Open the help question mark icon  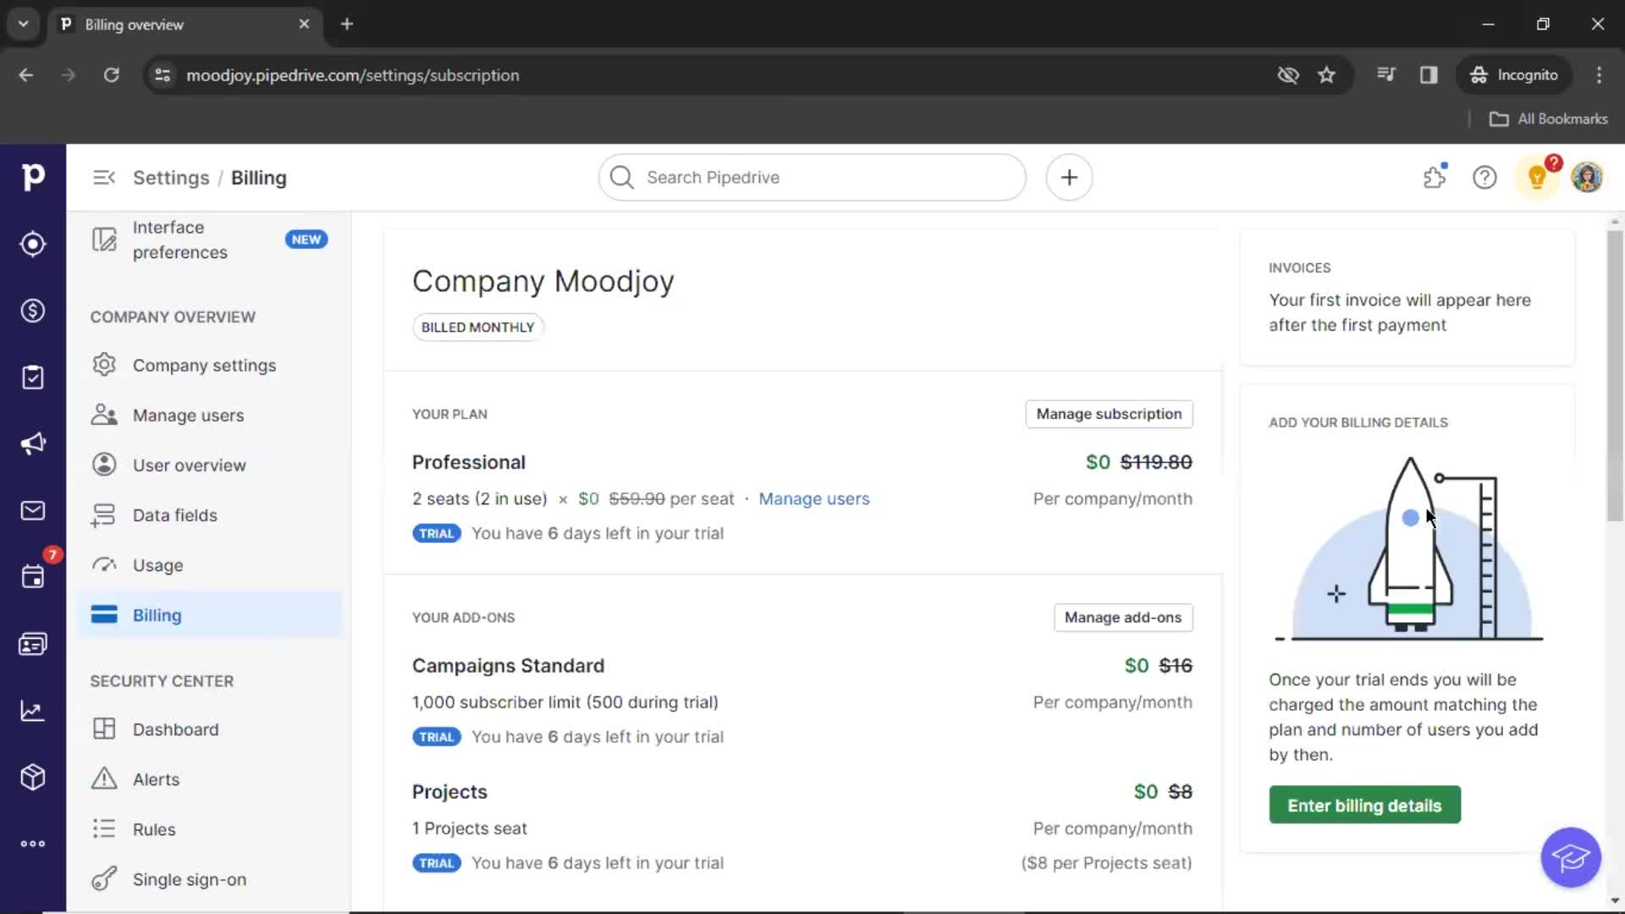1485,178
